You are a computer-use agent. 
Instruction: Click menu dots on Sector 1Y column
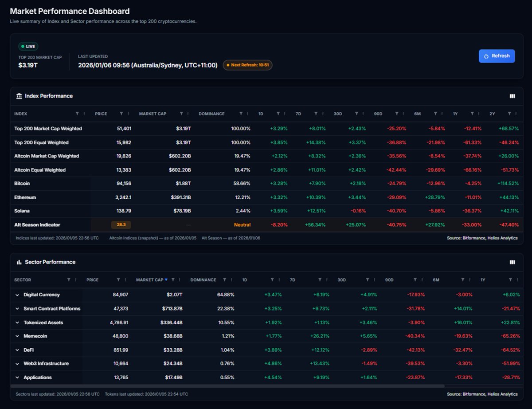coord(517,280)
